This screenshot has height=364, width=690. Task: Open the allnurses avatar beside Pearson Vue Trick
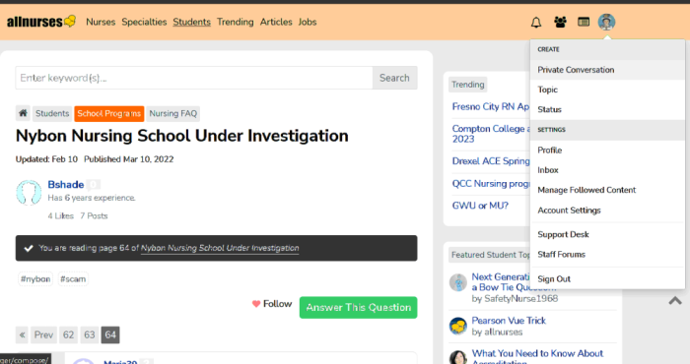tap(458, 326)
